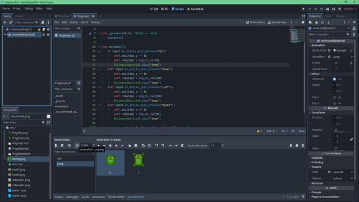Stop the SpriteFrames animation playback

click(111, 146)
